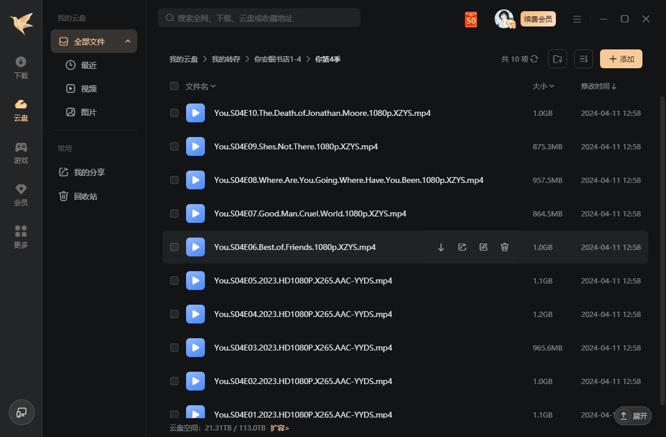Click the 添加 button
The width and height of the screenshot is (666, 437).
click(x=621, y=59)
